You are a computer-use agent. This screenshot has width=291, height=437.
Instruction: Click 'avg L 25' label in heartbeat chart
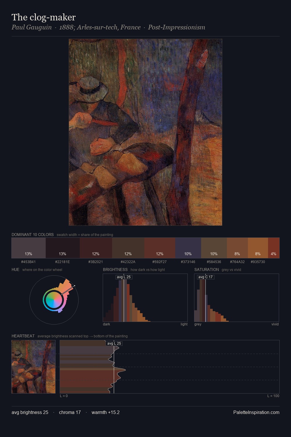114,343
